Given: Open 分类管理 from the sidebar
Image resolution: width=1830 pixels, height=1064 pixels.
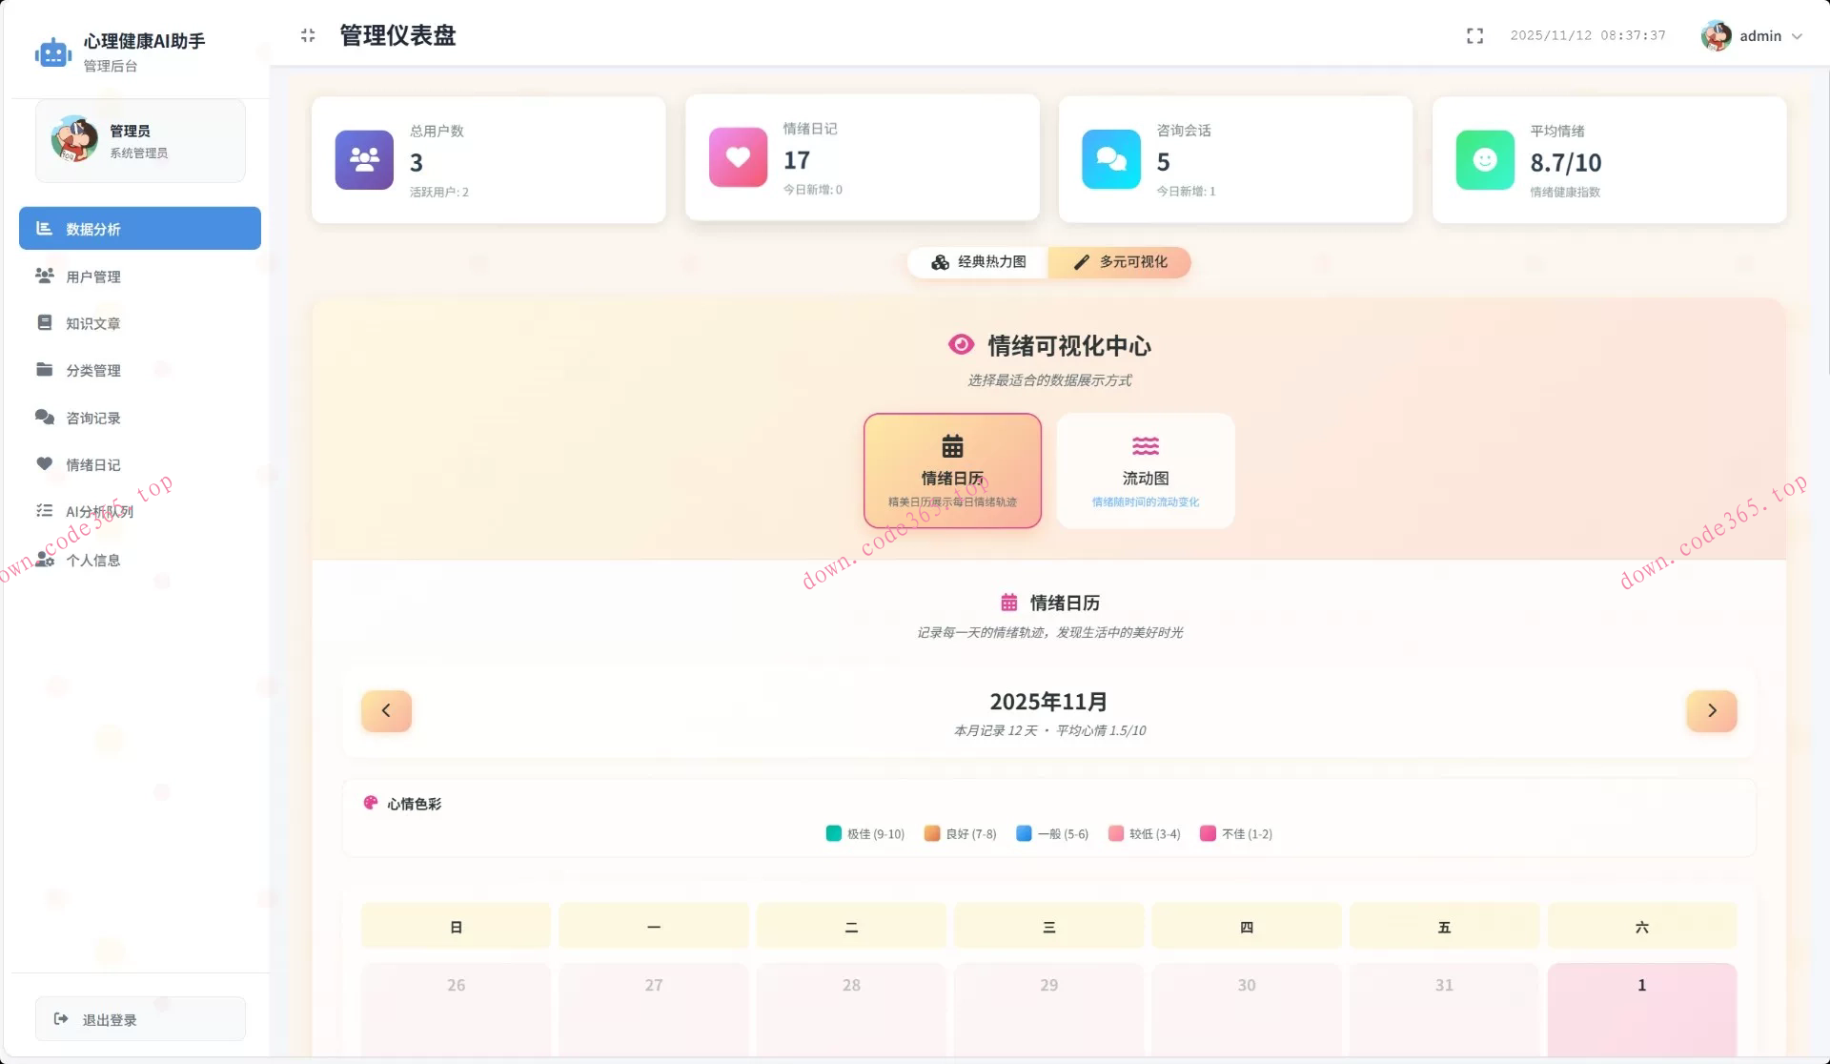Looking at the screenshot, I should [92, 370].
